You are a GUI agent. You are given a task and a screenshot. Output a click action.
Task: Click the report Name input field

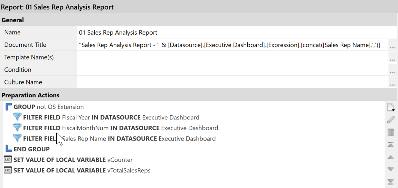pyautogui.click(x=231, y=33)
